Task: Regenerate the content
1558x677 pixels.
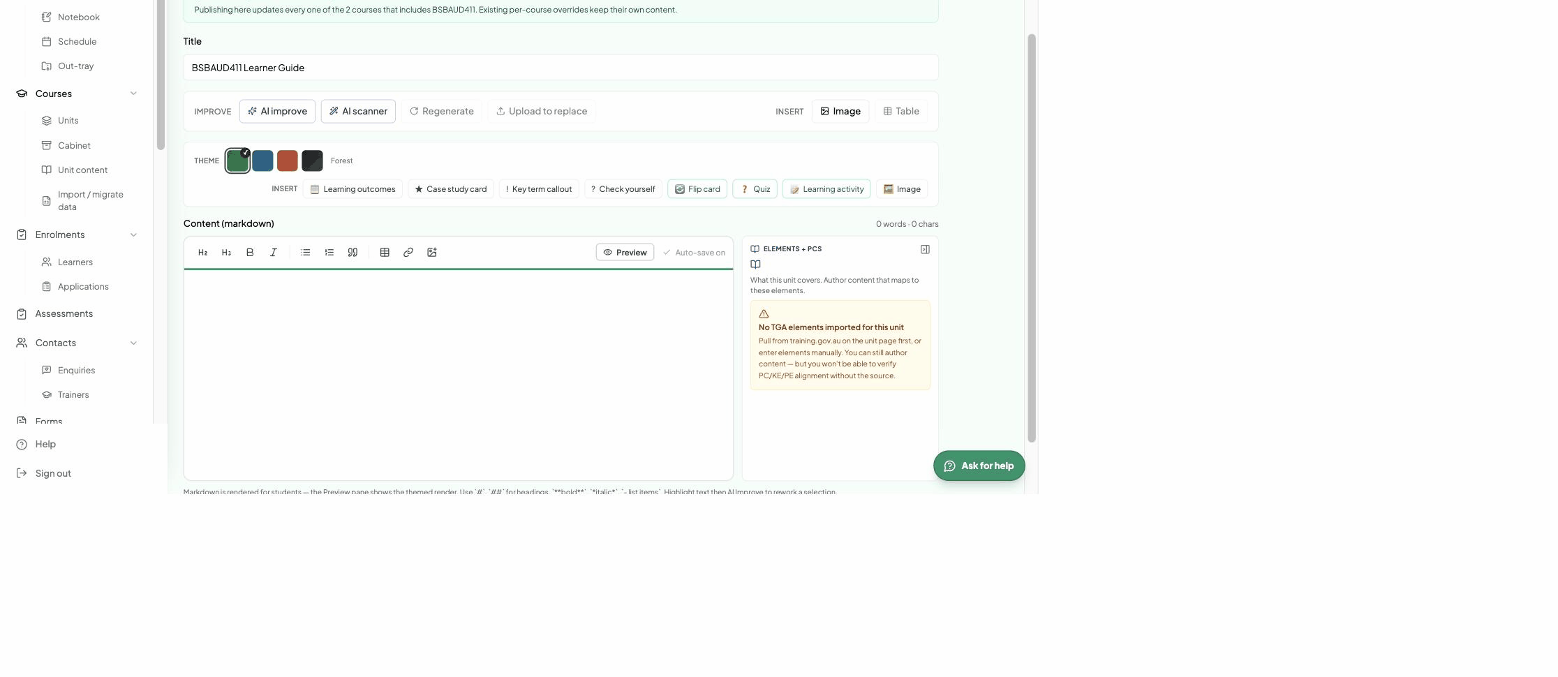Action: click(x=442, y=112)
